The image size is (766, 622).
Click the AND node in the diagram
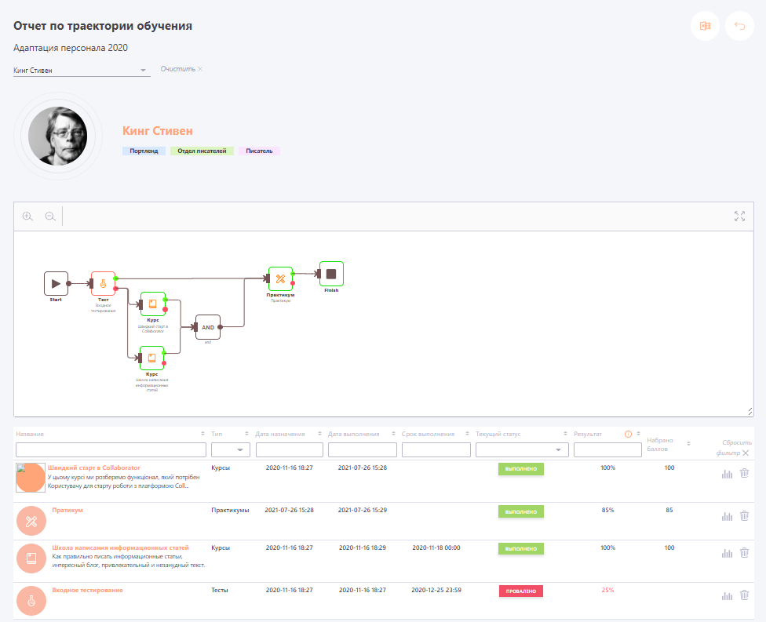pyautogui.click(x=207, y=326)
